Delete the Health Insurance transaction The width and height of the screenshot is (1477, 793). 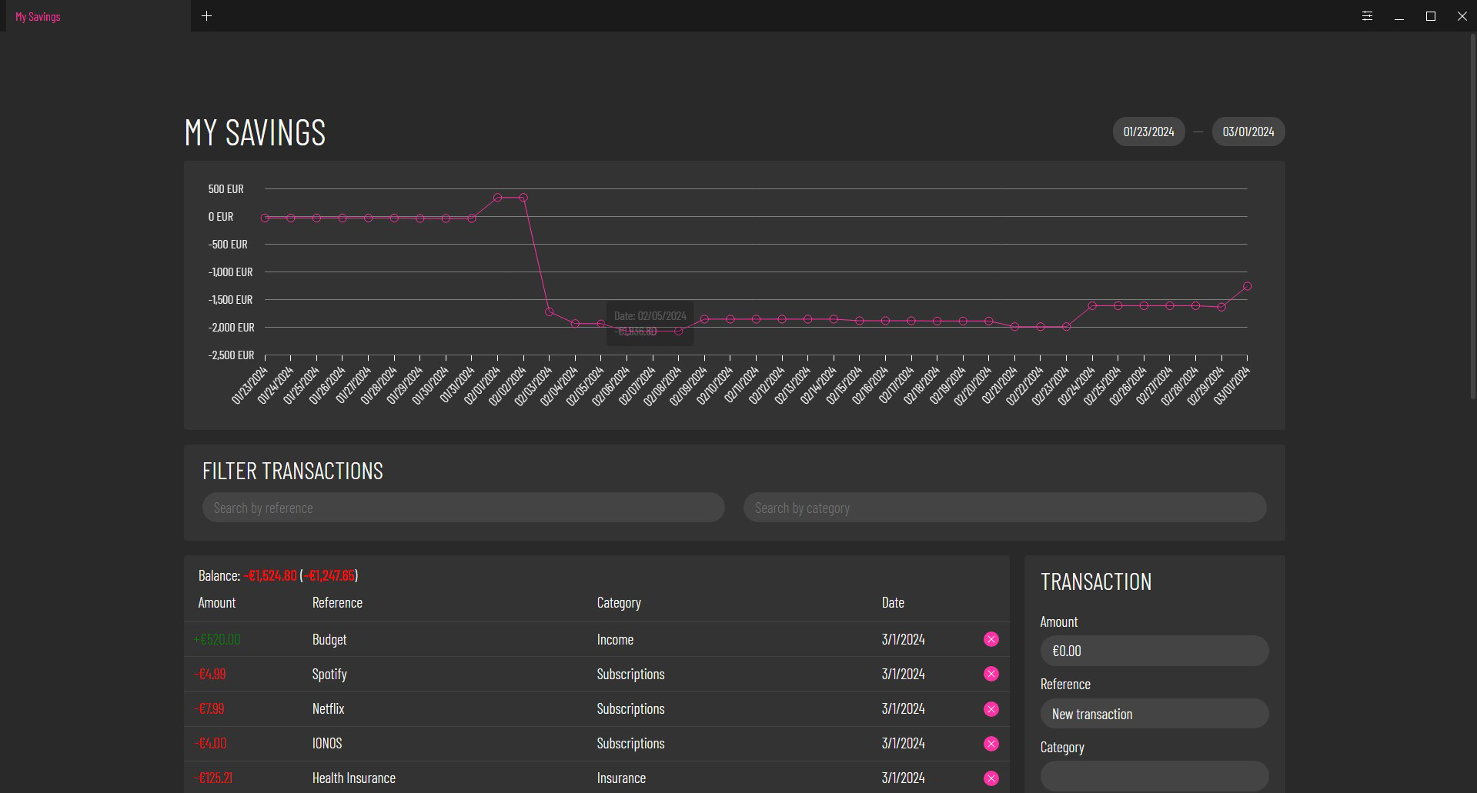(991, 778)
